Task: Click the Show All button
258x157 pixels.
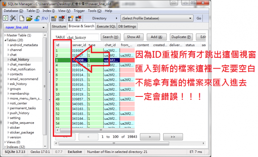Action: (133, 37)
